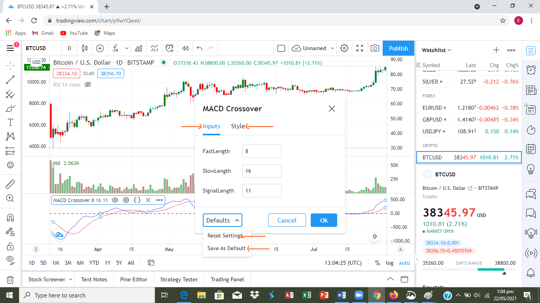Toggle stay in drawing mode
The width and height of the screenshot is (540, 303).
10,232
